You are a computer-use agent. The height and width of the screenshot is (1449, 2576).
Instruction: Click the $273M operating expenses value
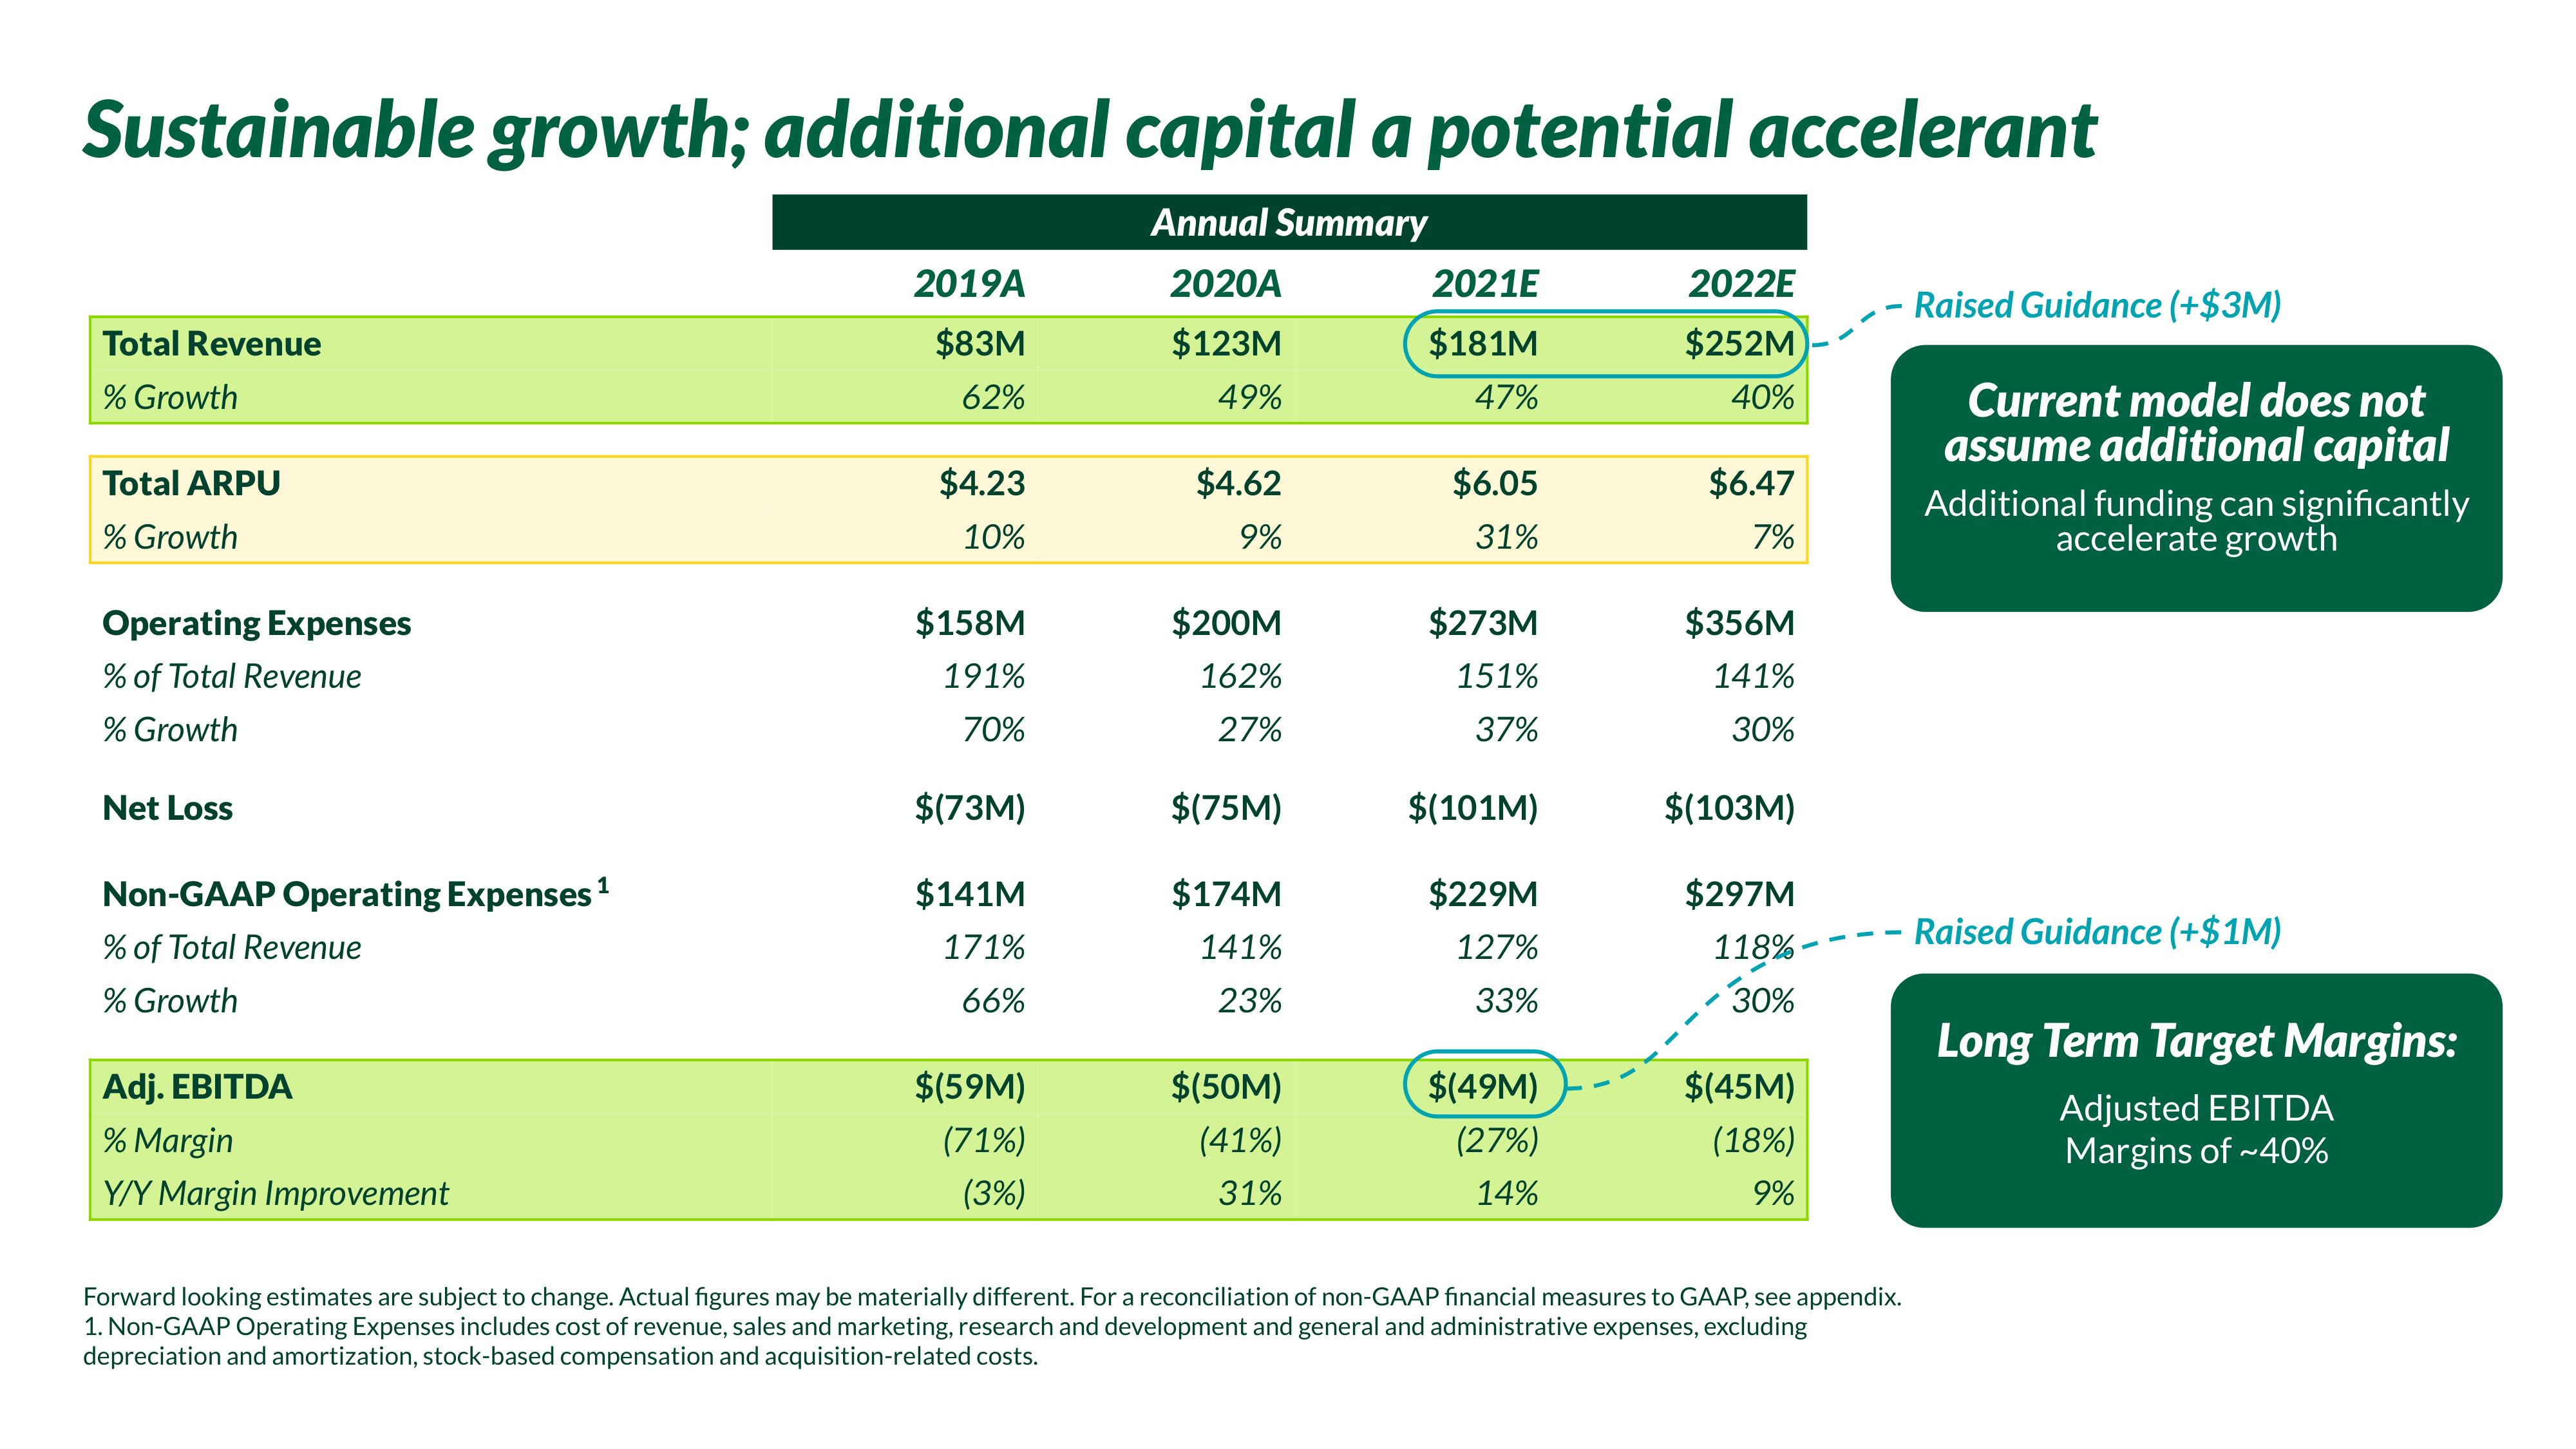[x=1483, y=624]
